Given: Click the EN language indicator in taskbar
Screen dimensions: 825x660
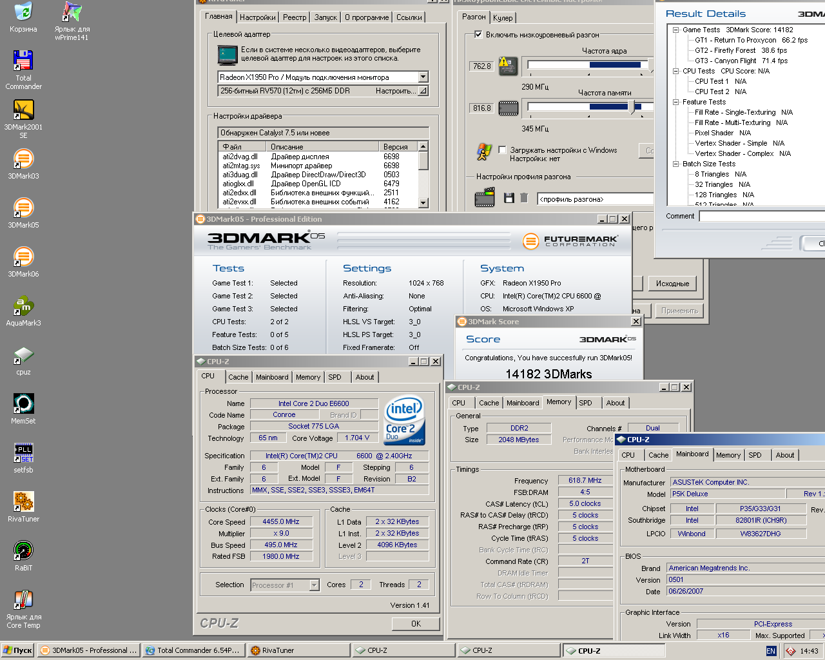Looking at the screenshot, I should pyautogui.click(x=771, y=651).
